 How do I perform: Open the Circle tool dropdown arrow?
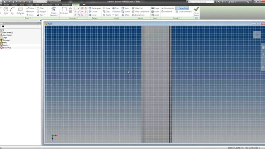(6, 15)
